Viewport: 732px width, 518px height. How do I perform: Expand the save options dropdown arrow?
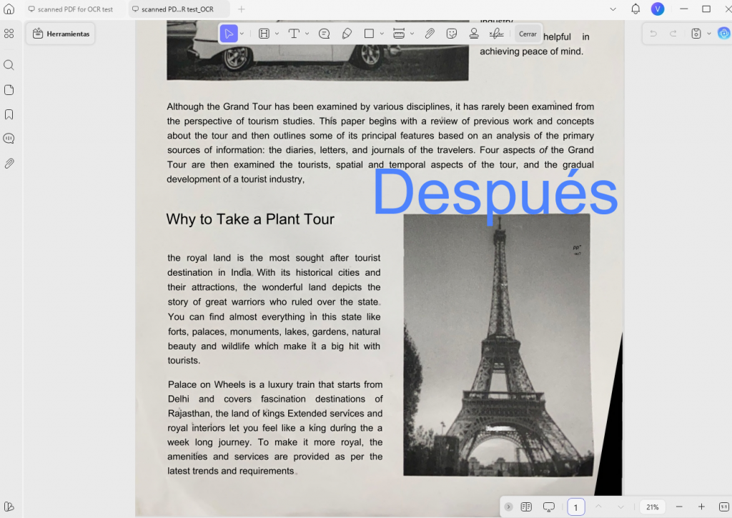[708, 34]
